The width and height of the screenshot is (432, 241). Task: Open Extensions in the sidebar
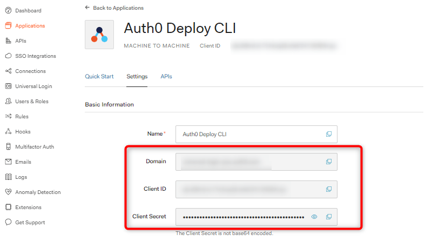[x=29, y=207]
